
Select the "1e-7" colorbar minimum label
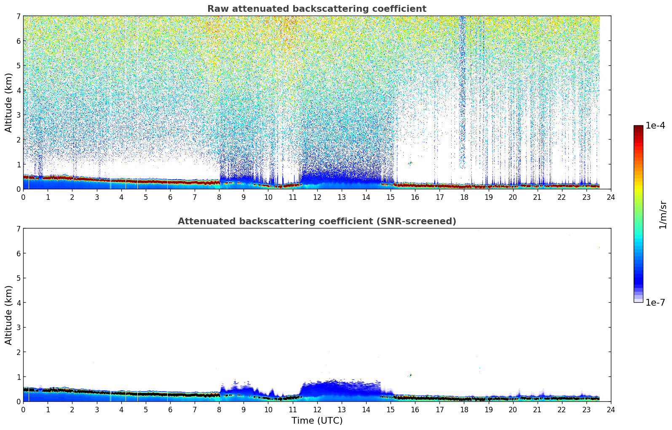coord(656,302)
